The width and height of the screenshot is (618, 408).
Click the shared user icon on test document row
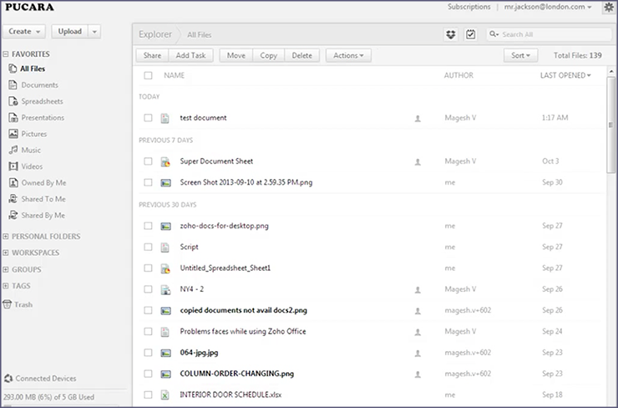(x=418, y=118)
